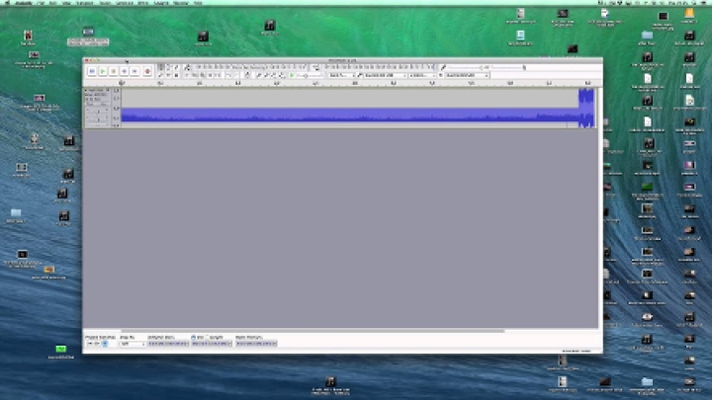Image resolution: width=712 pixels, height=400 pixels.
Task: Click the selection End time field
Action: (x=212, y=344)
